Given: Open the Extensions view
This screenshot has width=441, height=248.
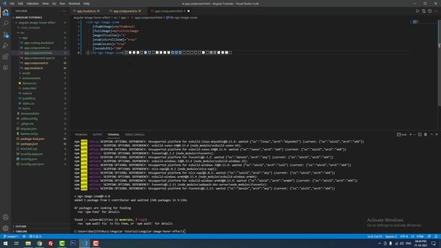Looking at the screenshot, I should (6, 56).
